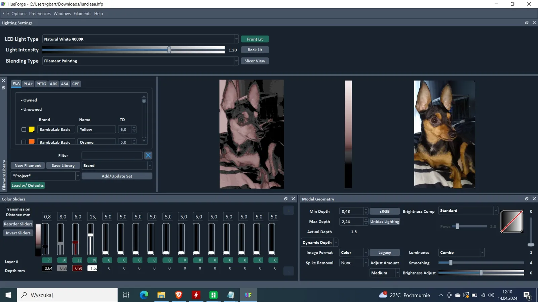Screen dimensions: 538x302
Task: Open the LED Light Type dropdown
Action: click(141, 39)
